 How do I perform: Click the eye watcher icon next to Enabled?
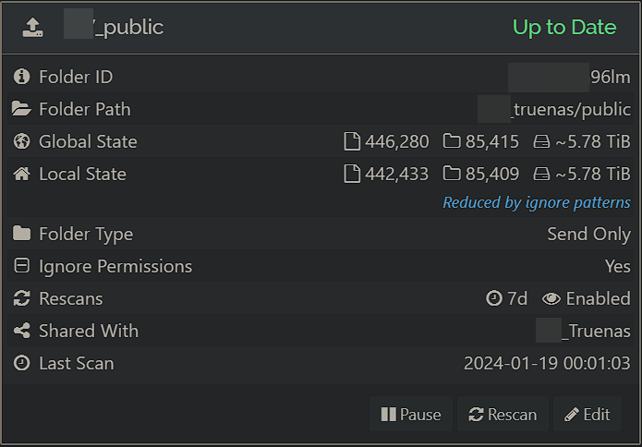(x=551, y=298)
